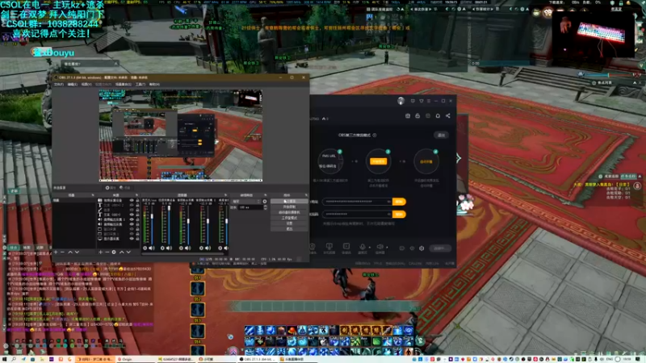
Task: Click user avatar in Douyu tool title bar
Action: [401, 101]
